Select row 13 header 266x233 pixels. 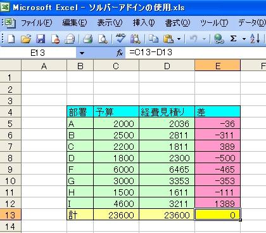click(x=10, y=215)
